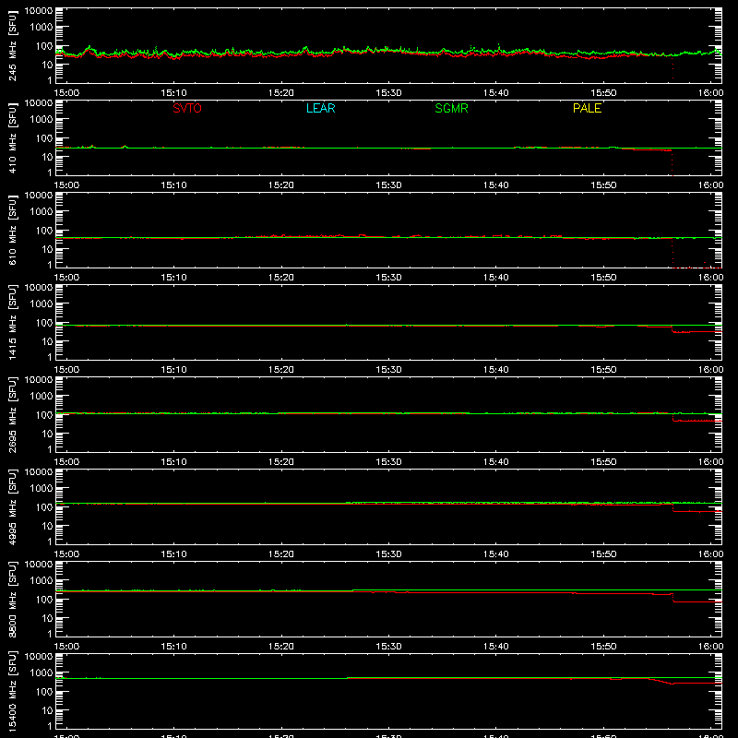Viewport: 738px width, 738px height.
Task: Click the 10000 value on 245 MHz axis
Action: [x=39, y=11]
